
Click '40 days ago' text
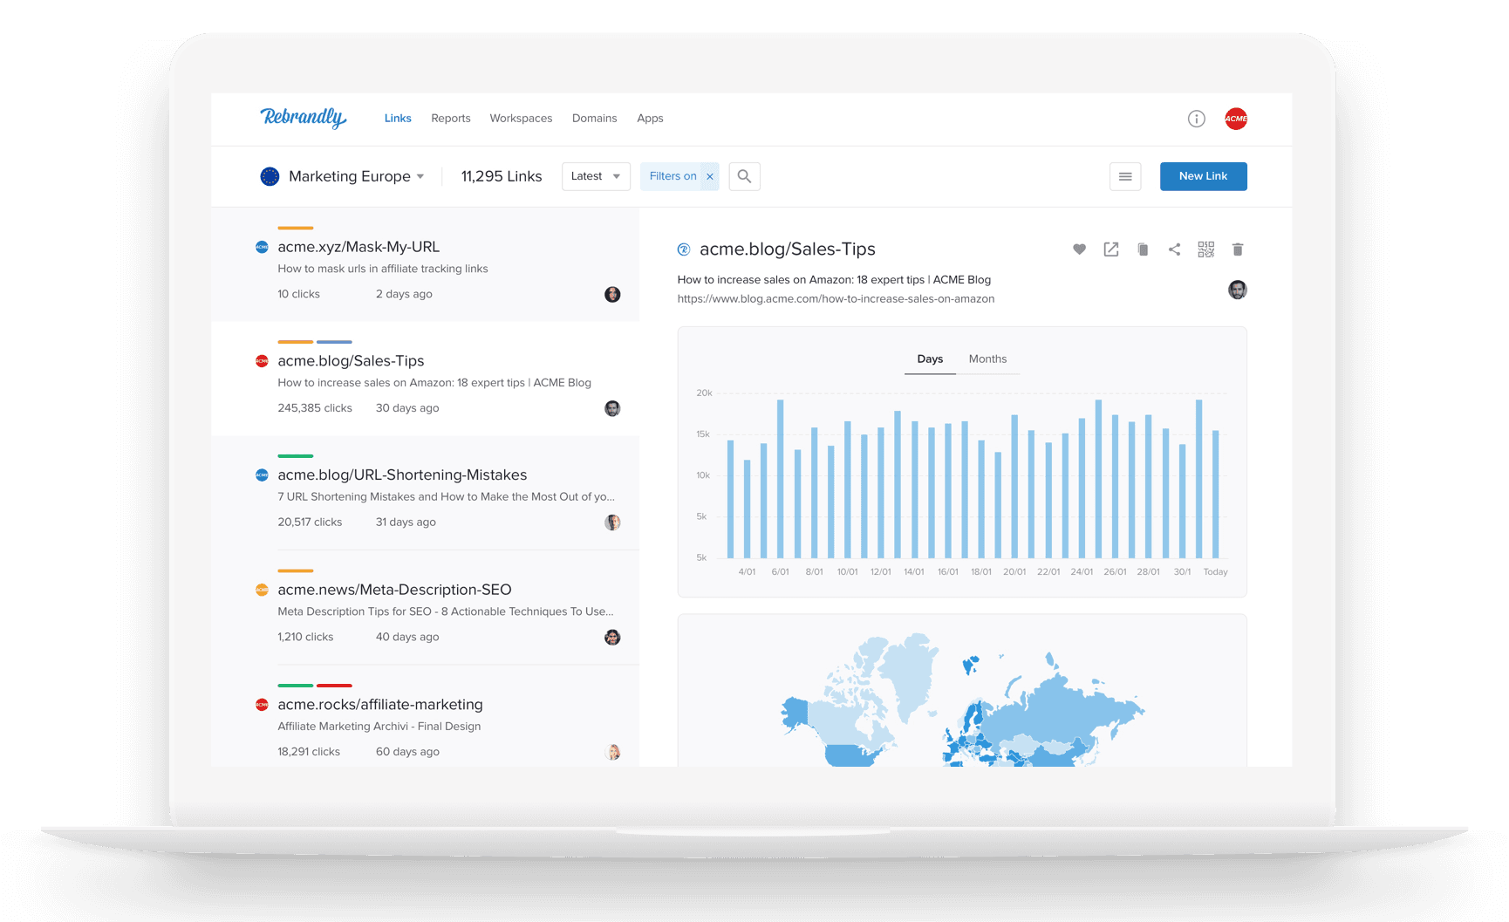pyautogui.click(x=407, y=637)
